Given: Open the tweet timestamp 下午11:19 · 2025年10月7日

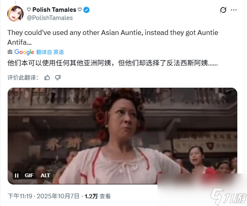Looking at the screenshot, I should coord(43,196).
